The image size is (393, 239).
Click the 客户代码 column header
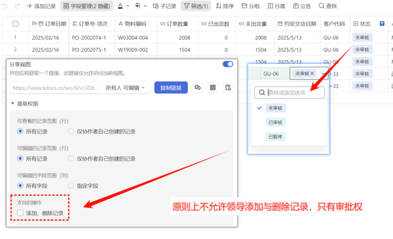pos(334,24)
